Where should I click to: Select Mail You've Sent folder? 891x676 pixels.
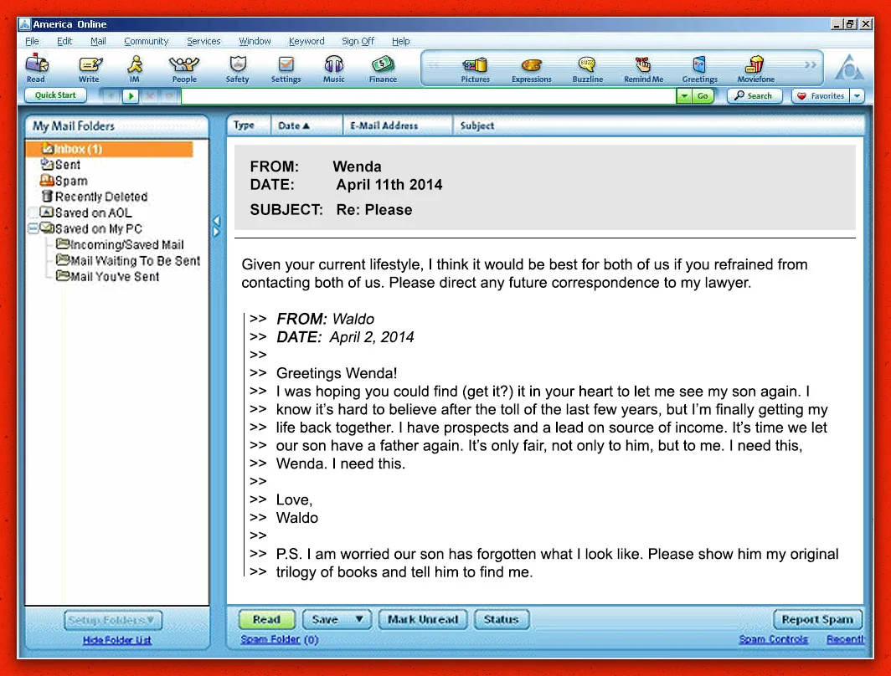pos(108,276)
